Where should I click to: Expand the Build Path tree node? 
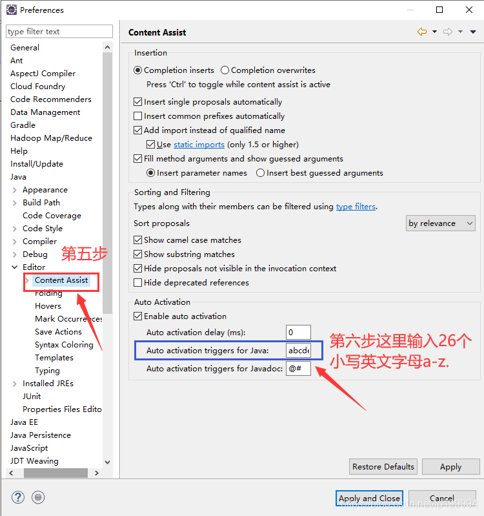(14, 203)
